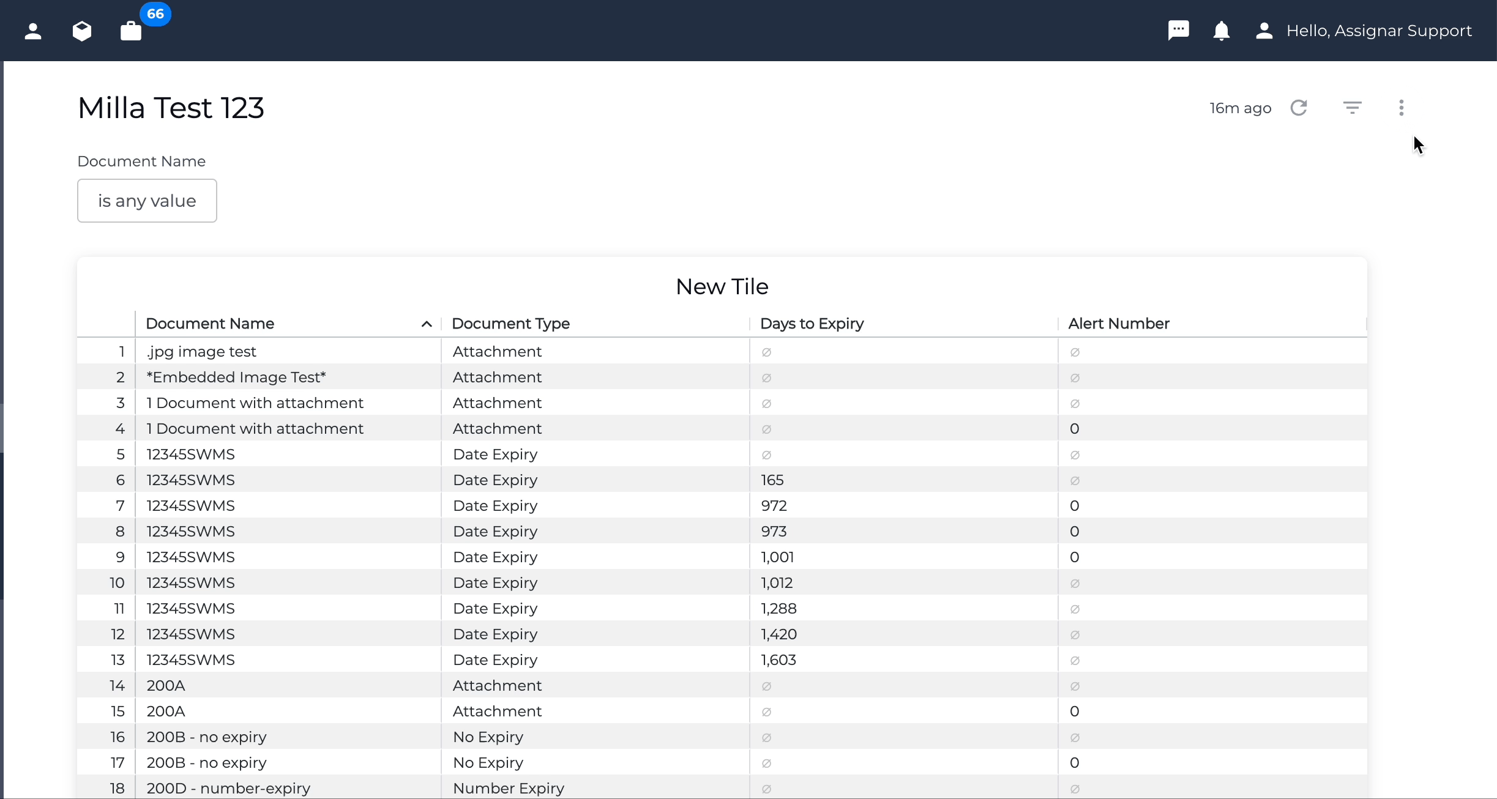
Task: Click the Days to Expiry value 973
Action: point(774,531)
